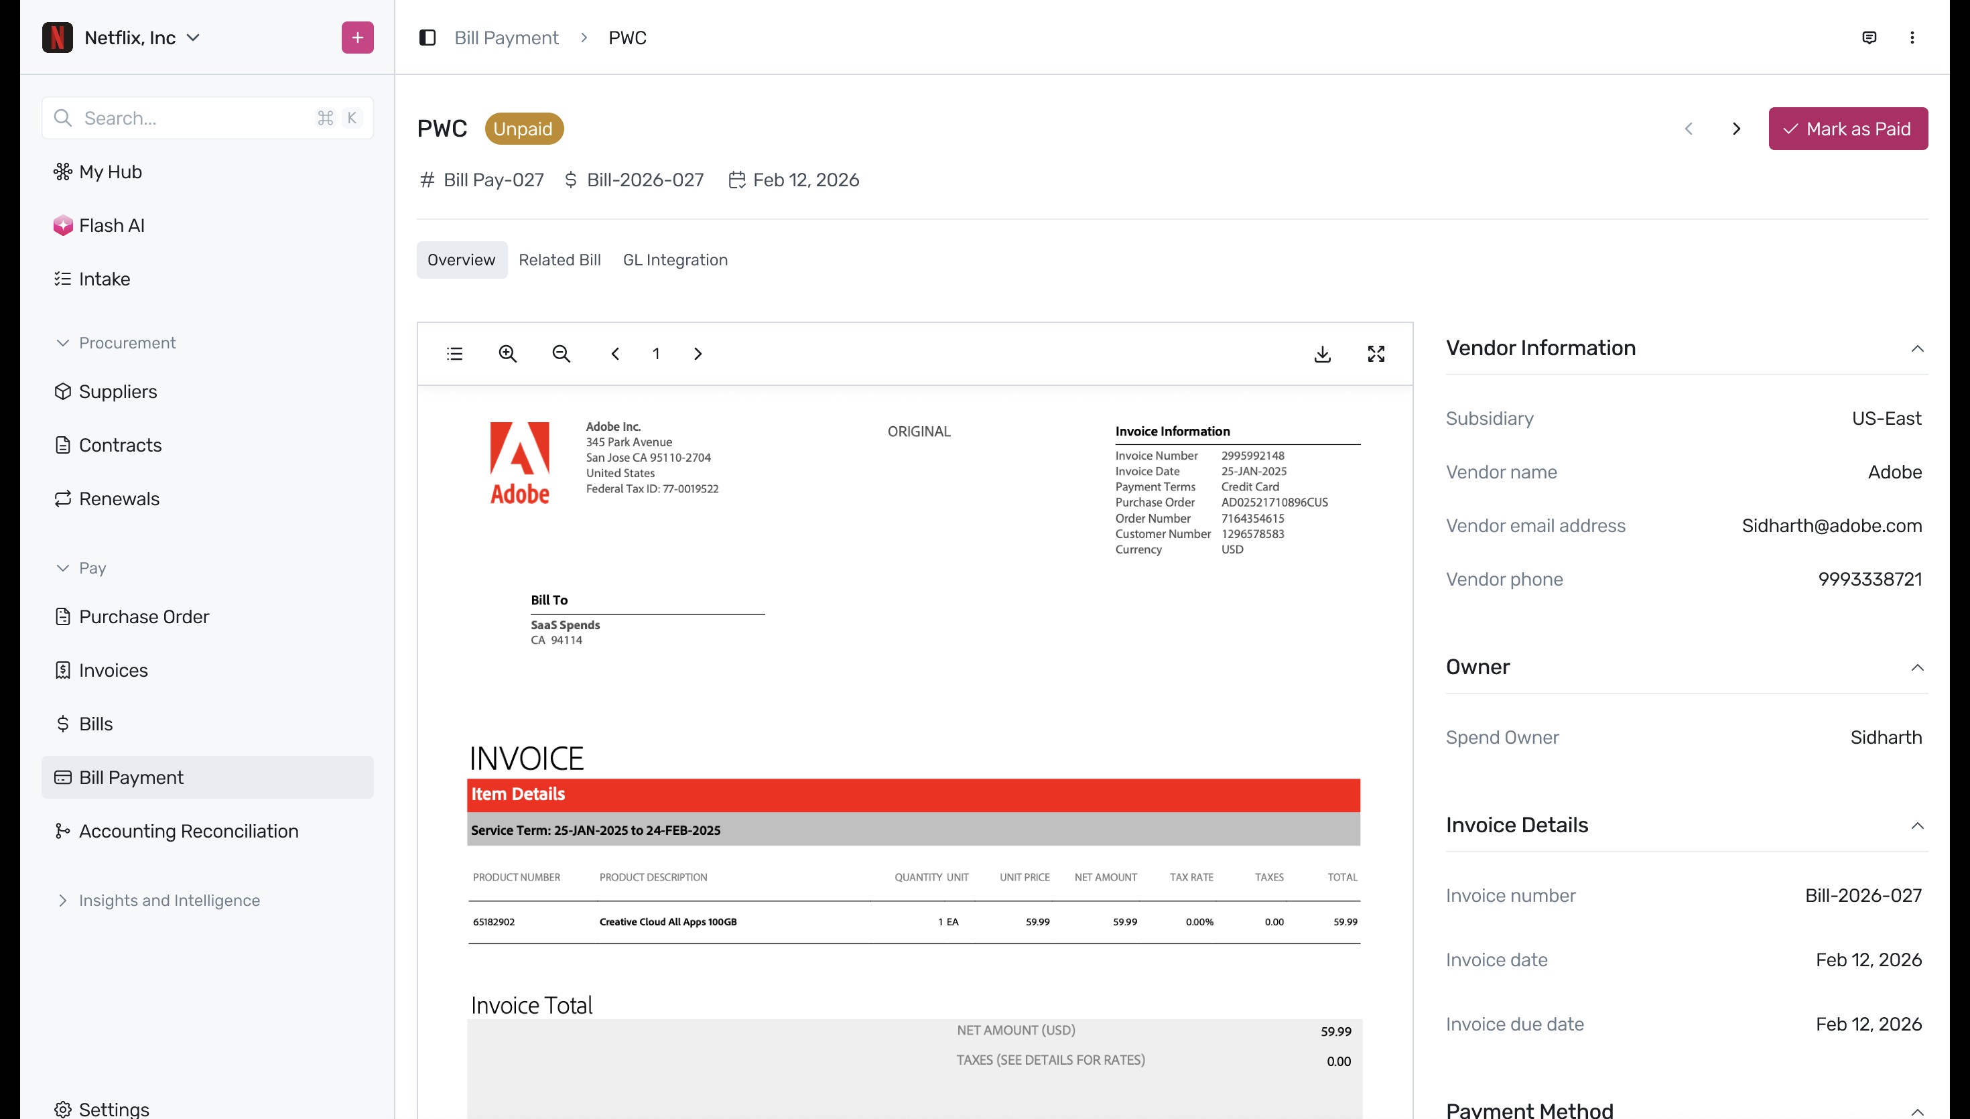Image resolution: width=1970 pixels, height=1119 pixels.
Task: Open My Hub in sidebar
Action: (208, 172)
